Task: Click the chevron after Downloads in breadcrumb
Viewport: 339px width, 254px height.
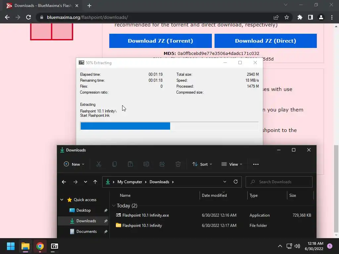Action: (173, 182)
